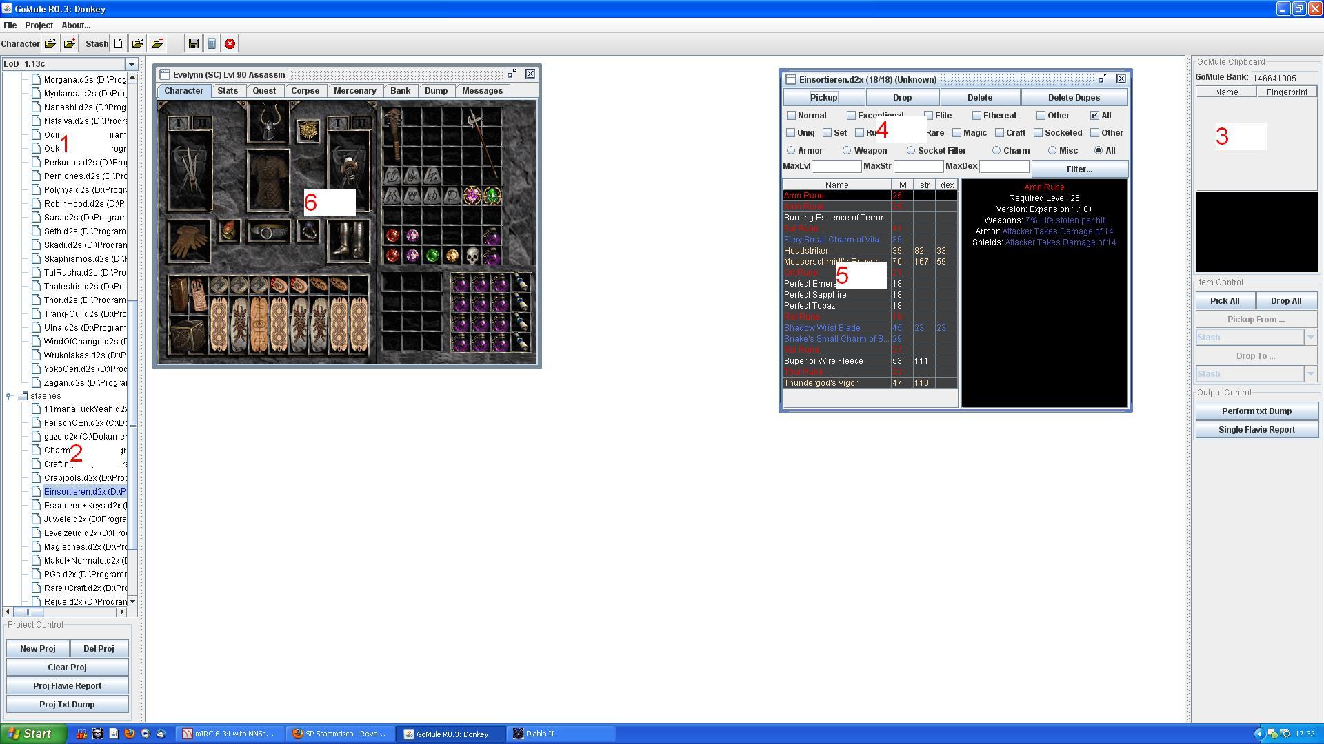1324x744 pixels.
Task: Add a stash via folder-plus icon
Action: tap(157, 43)
